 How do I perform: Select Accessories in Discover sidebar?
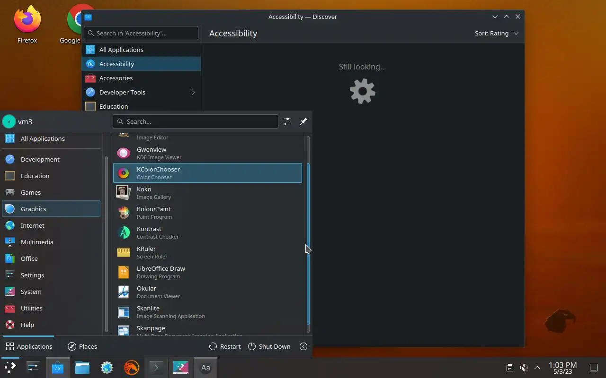coord(141,78)
